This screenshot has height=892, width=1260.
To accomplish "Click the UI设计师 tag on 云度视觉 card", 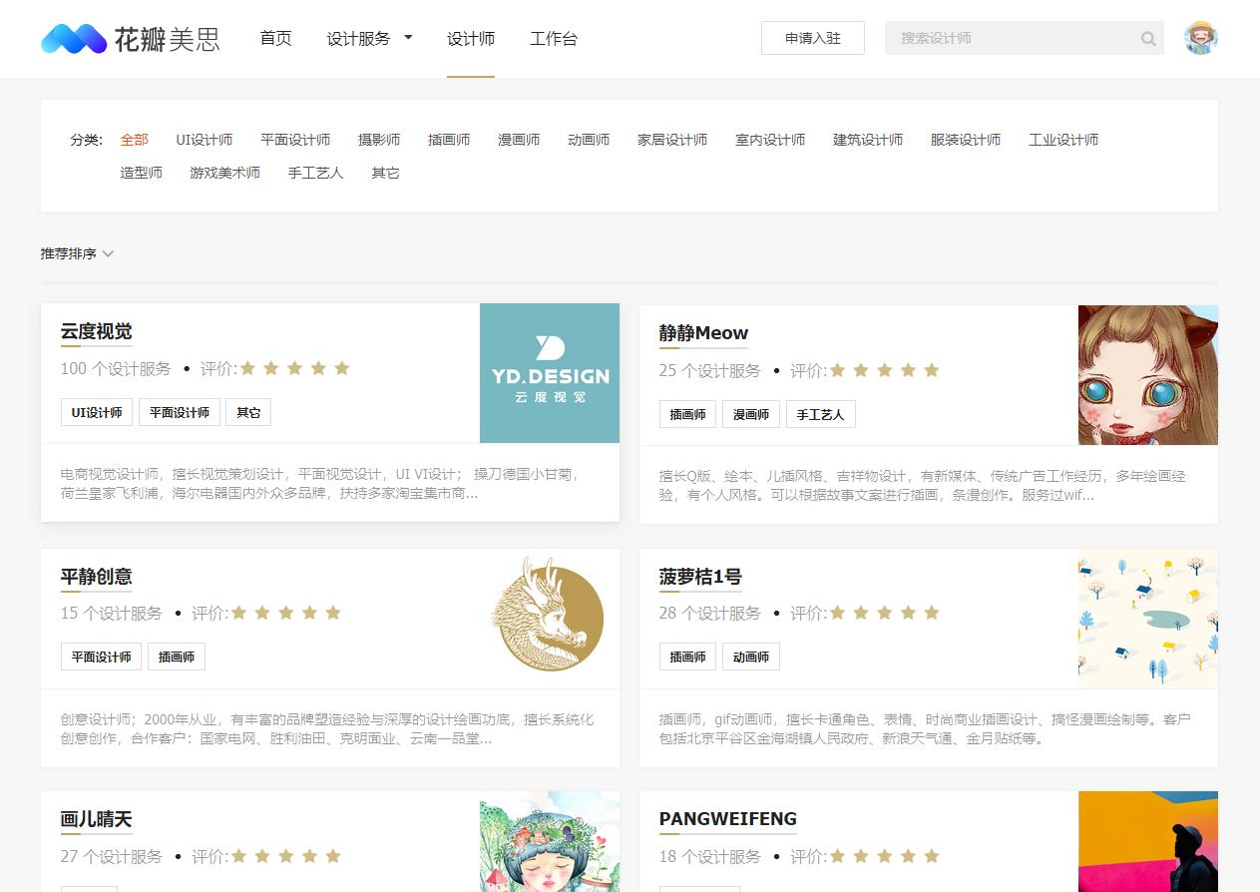I will [97, 412].
